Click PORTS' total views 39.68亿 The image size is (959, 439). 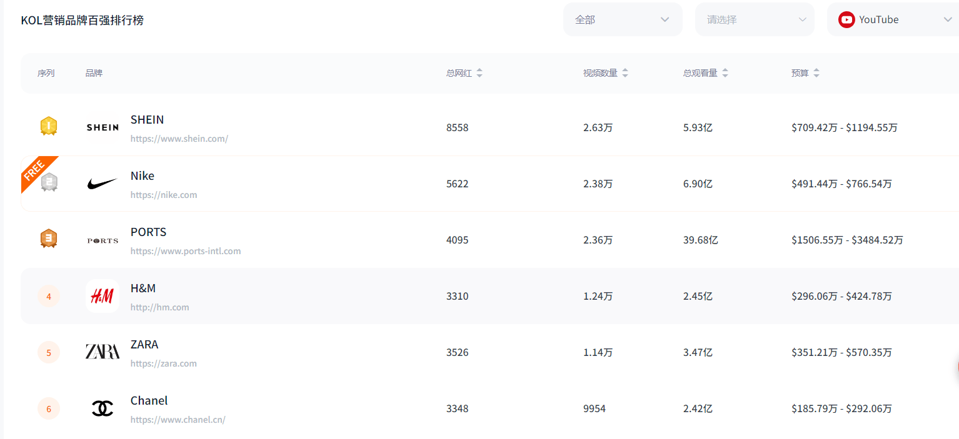[x=700, y=240]
